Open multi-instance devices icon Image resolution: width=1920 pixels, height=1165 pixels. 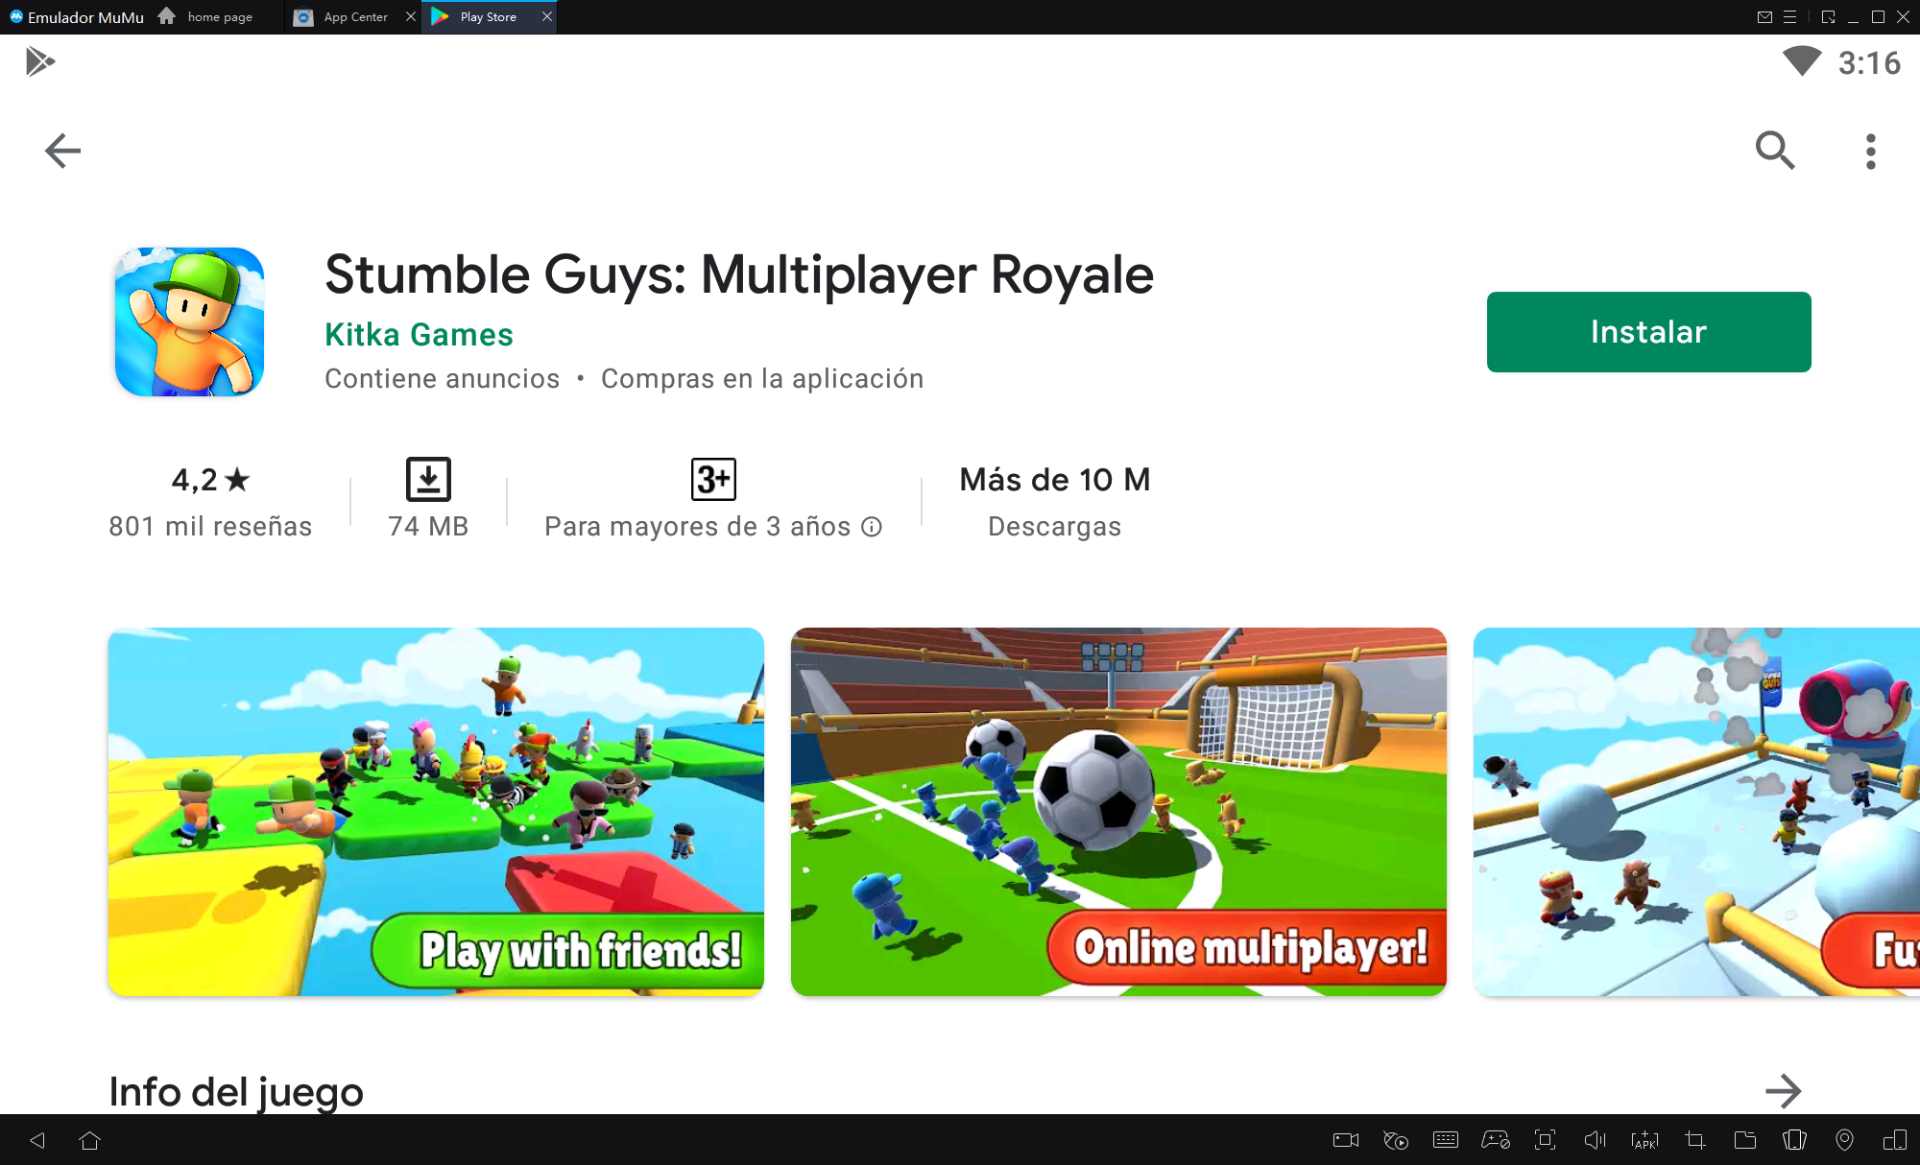1895,1140
